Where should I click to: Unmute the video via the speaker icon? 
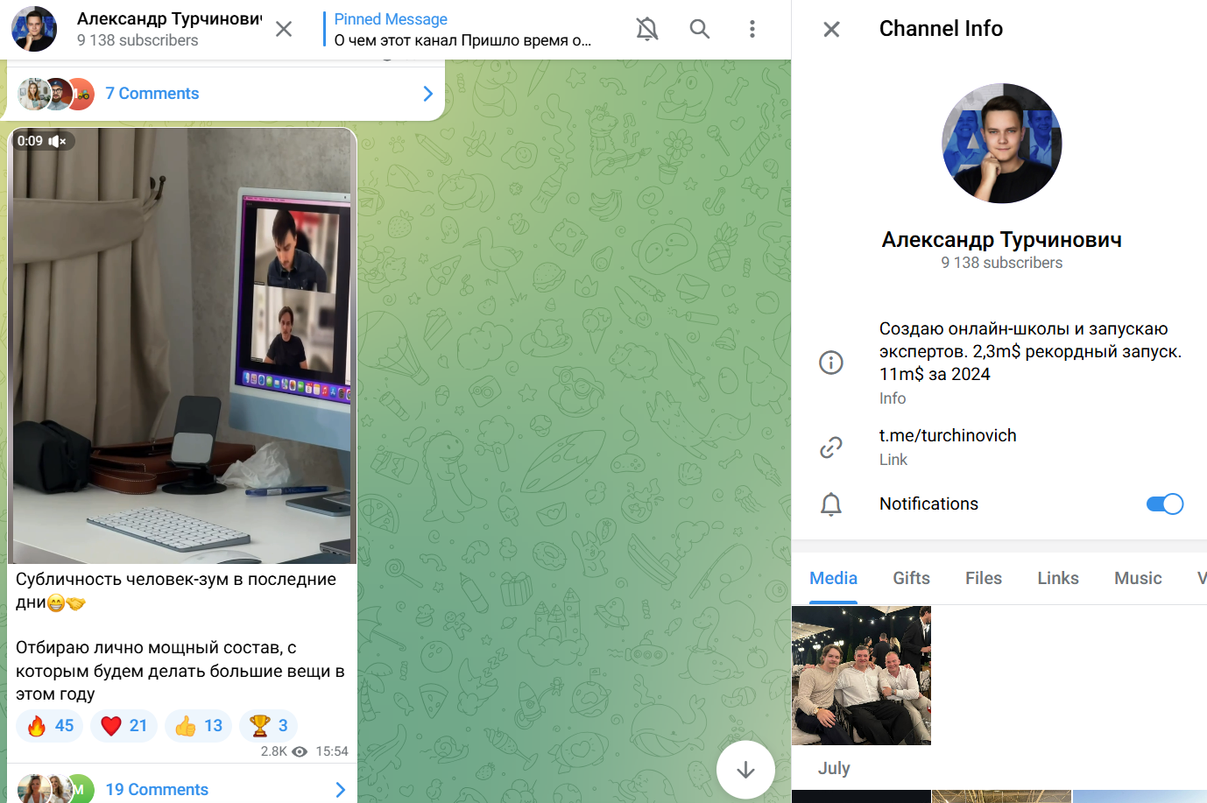[x=55, y=139]
